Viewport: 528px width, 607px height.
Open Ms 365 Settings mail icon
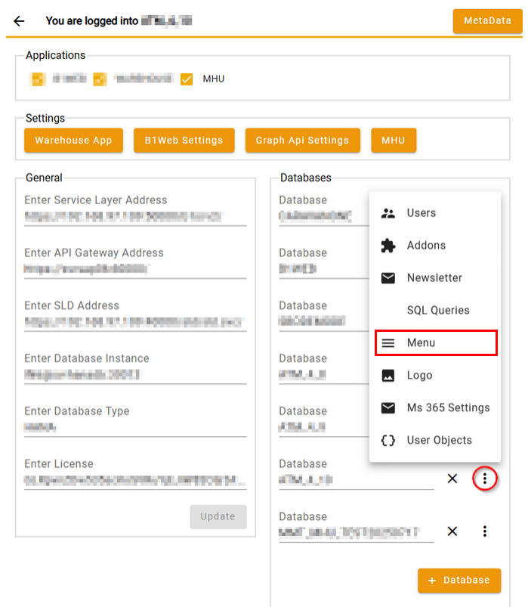tap(388, 408)
